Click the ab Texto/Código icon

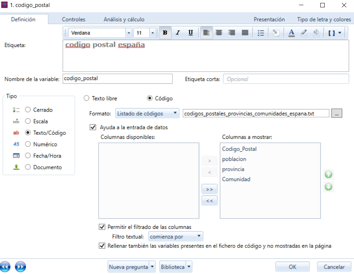(16, 133)
